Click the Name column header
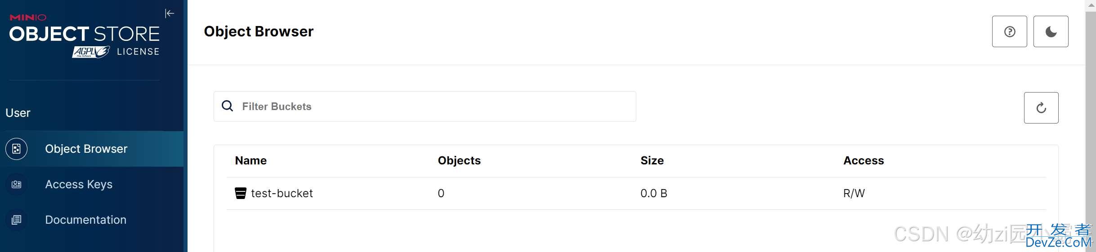 251,160
